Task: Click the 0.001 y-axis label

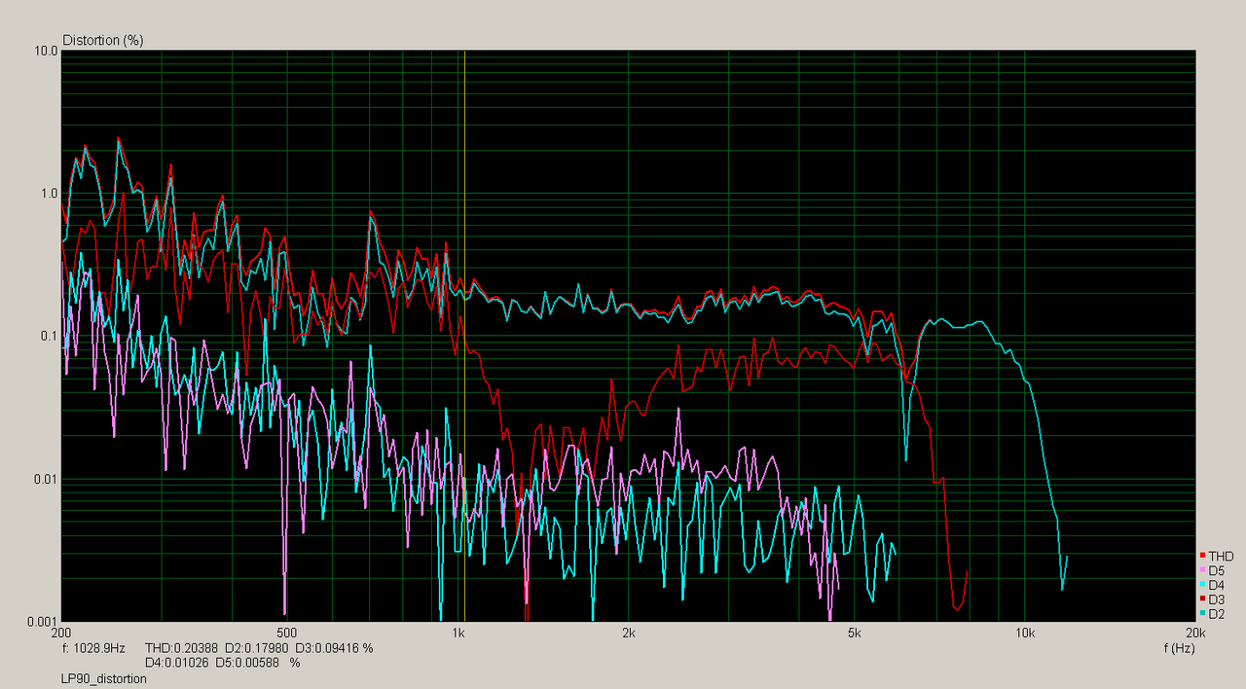Action: click(x=42, y=621)
